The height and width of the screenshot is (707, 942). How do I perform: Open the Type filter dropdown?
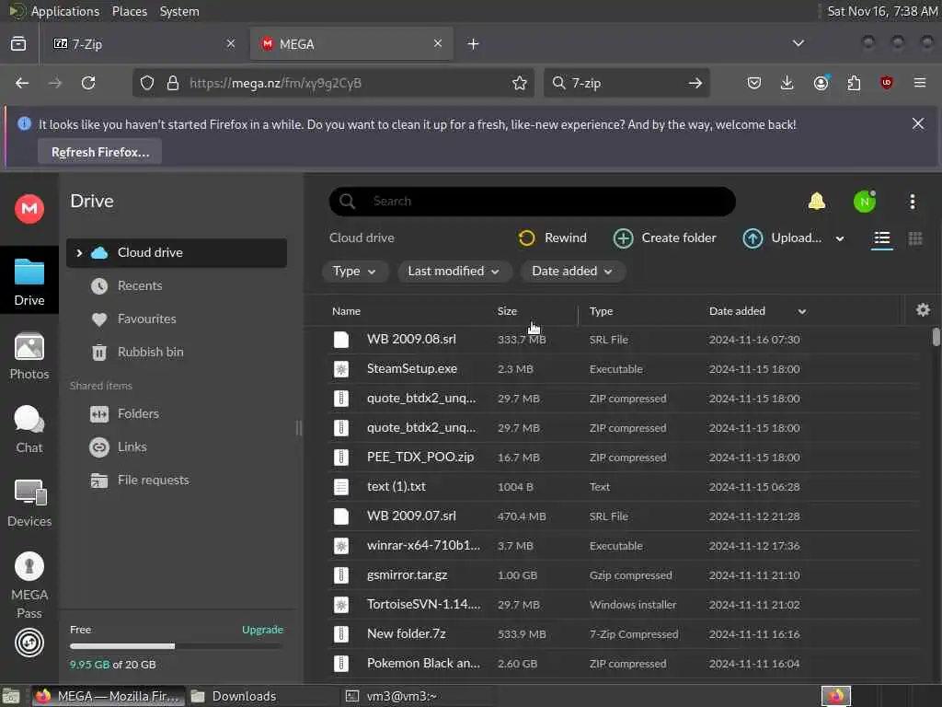click(354, 272)
